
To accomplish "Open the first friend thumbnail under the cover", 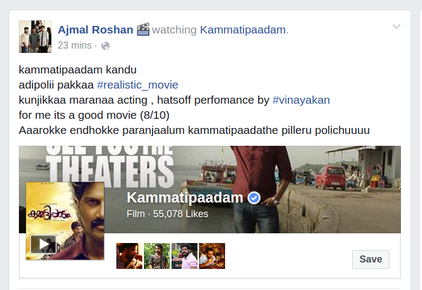I will click(x=129, y=256).
